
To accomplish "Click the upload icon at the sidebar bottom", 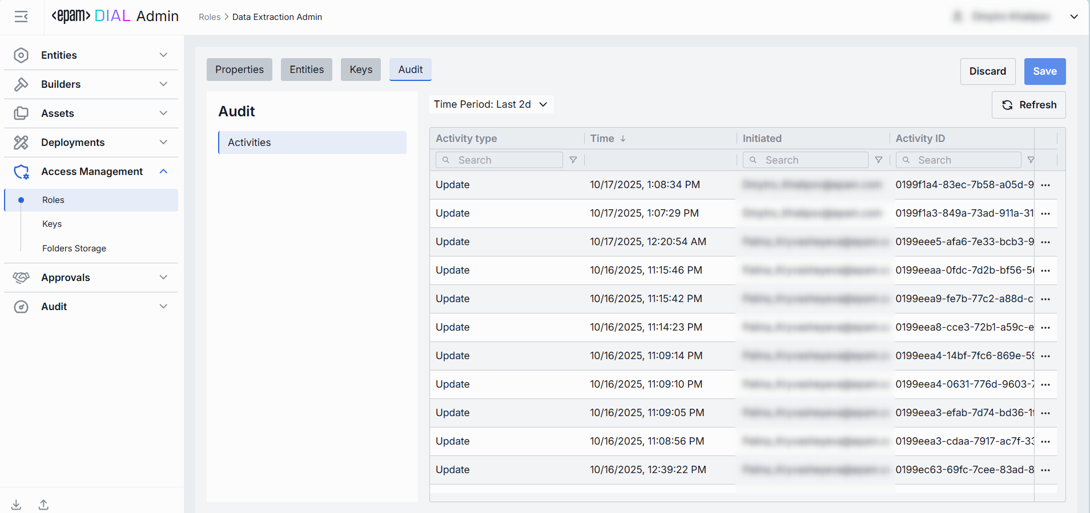I will (x=43, y=504).
